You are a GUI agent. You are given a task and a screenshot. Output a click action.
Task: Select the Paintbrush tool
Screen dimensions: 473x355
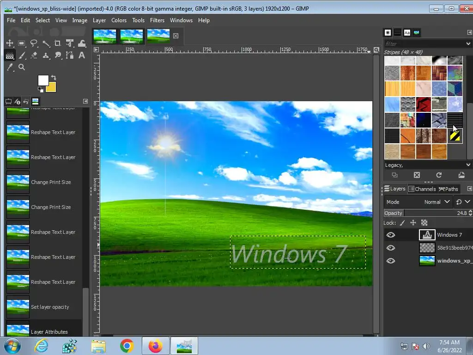(22, 55)
